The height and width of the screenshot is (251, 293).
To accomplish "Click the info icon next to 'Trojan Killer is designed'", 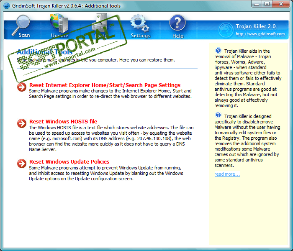I will tap(218, 115).
